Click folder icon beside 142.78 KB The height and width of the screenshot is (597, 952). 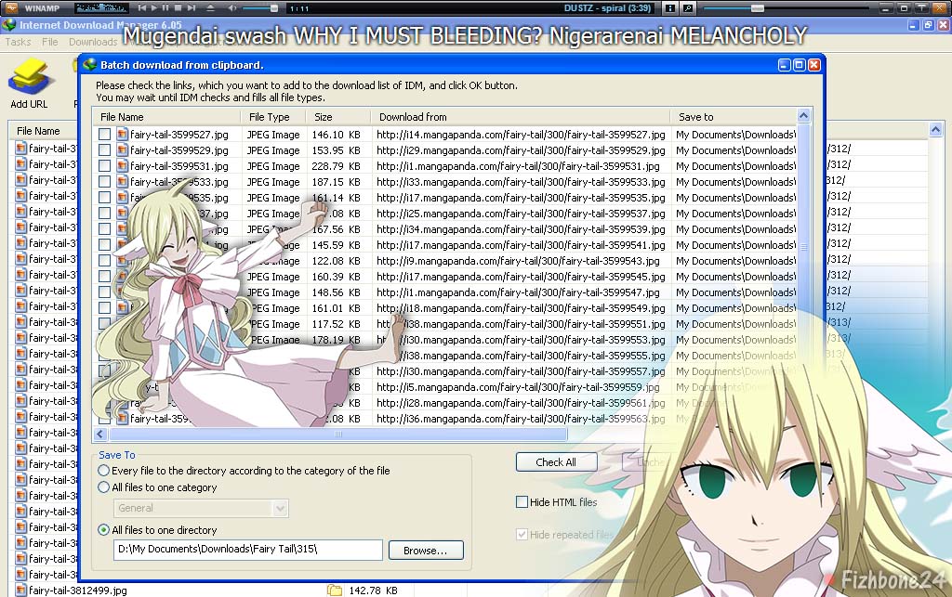[334, 591]
